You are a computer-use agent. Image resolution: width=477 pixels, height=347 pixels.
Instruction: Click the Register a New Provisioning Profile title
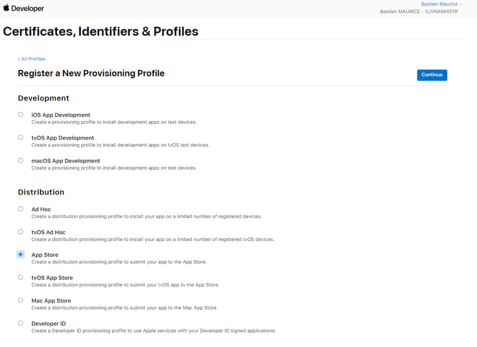tap(91, 73)
